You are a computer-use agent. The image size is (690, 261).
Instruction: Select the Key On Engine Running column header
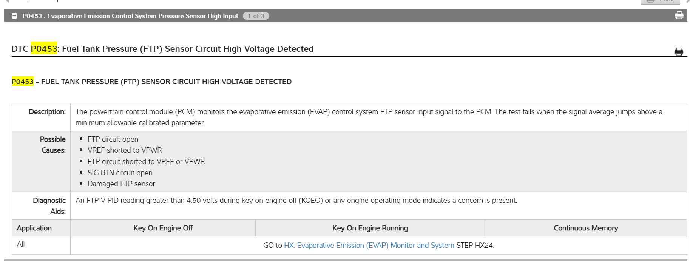click(370, 228)
